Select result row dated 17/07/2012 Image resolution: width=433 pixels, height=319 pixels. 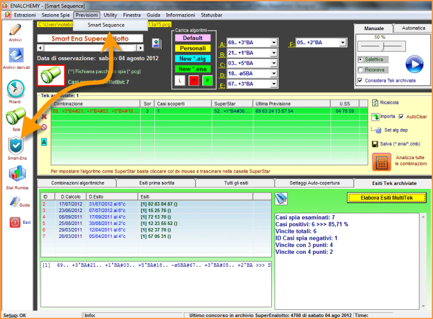coord(156,204)
